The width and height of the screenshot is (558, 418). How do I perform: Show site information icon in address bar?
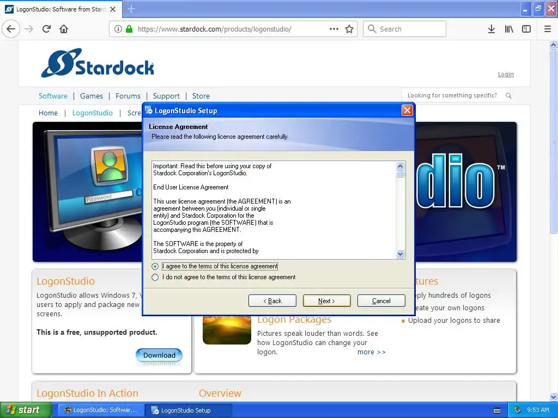[118, 29]
